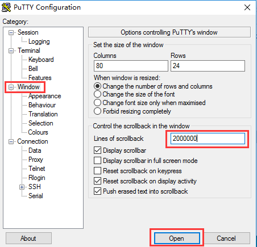257x247 pixels.
Task: Click the PuTTY icon in title bar
Action: [x=6, y=7]
